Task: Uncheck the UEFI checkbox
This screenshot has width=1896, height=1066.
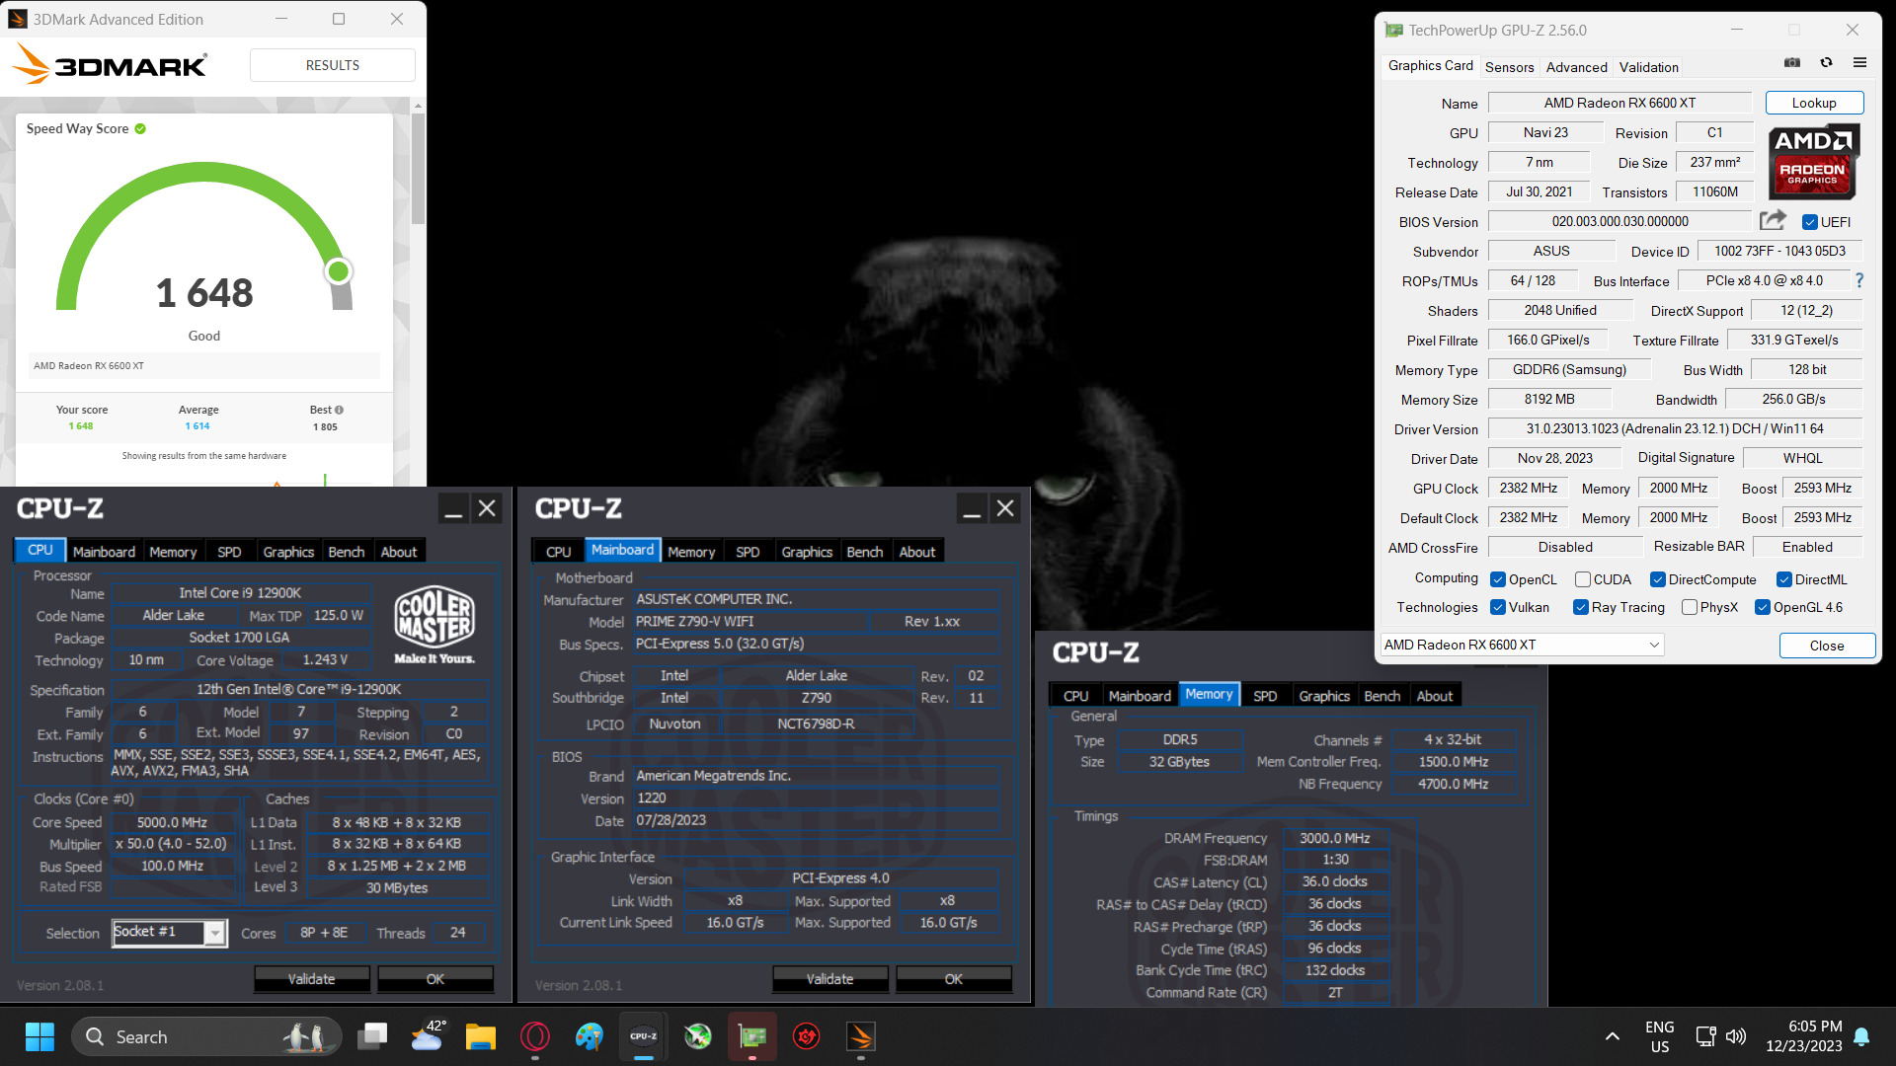Action: 1810,222
